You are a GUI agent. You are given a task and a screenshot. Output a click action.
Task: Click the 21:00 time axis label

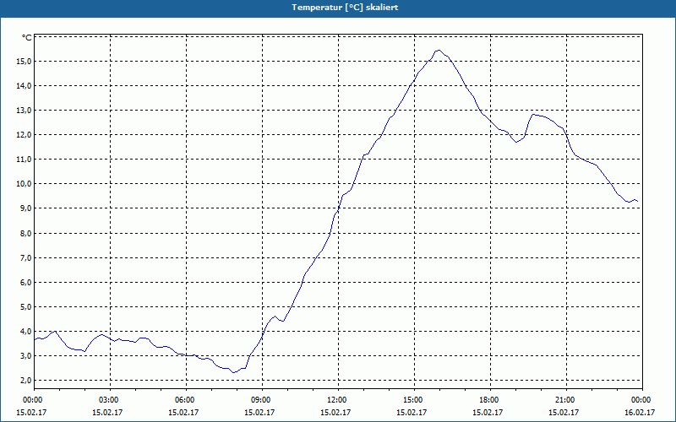click(x=566, y=400)
